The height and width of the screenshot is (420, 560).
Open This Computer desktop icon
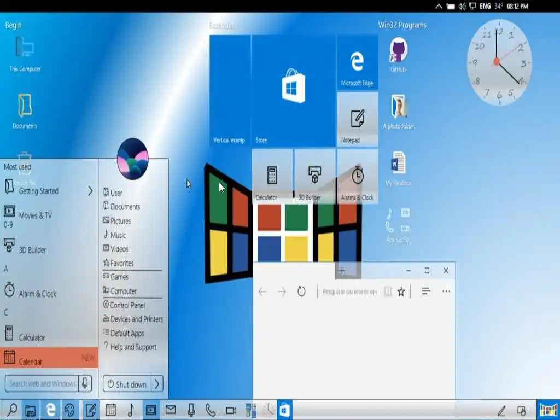pyautogui.click(x=25, y=54)
